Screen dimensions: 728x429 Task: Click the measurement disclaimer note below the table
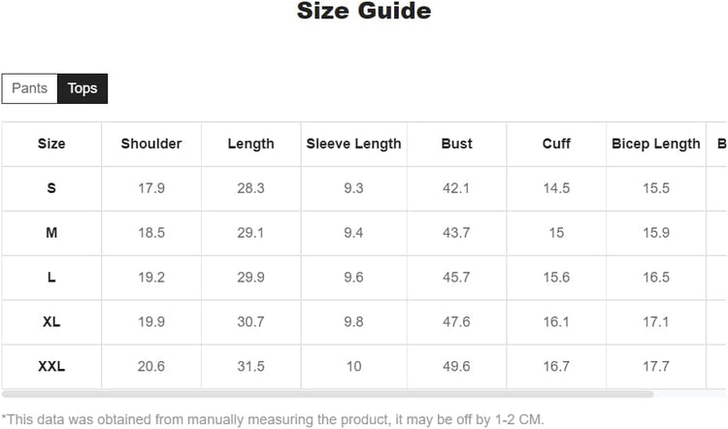pos(273,419)
